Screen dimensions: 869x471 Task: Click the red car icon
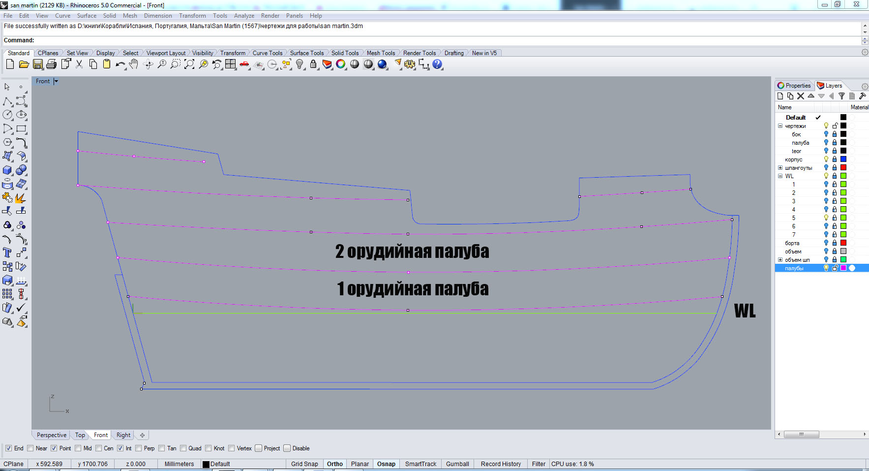[x=244, y=64]
